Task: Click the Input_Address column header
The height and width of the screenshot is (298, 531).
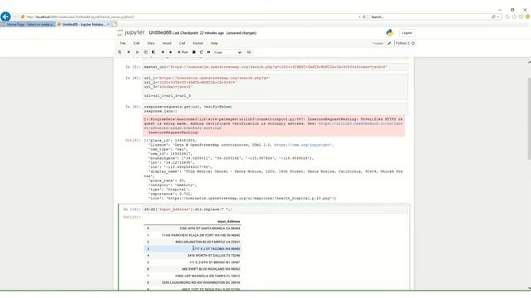Action: click(229, 222)
